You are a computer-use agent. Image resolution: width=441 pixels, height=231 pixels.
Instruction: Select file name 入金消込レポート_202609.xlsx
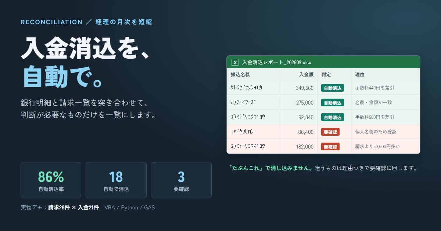click(277, 62)
